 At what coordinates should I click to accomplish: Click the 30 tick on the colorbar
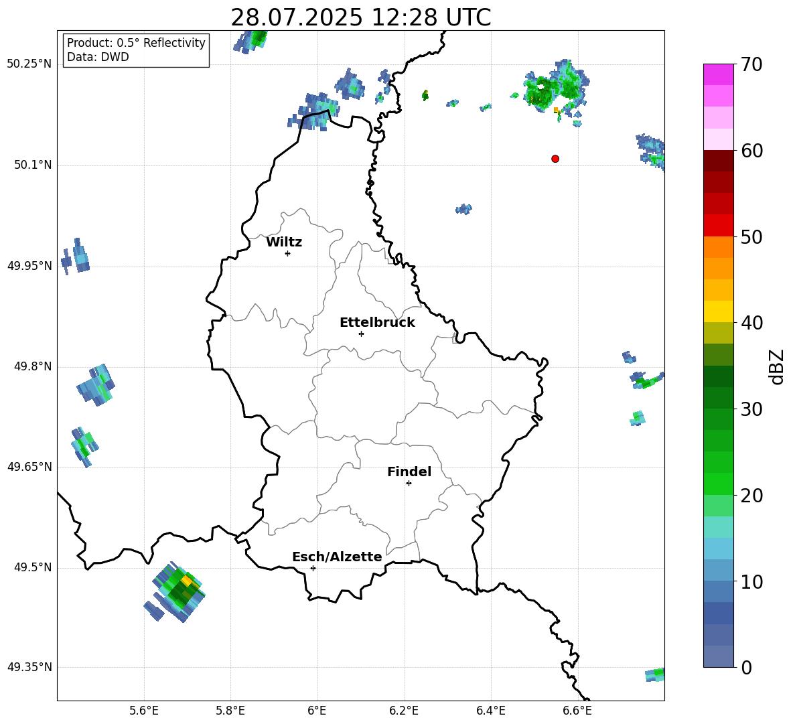[x=751, y=409]
